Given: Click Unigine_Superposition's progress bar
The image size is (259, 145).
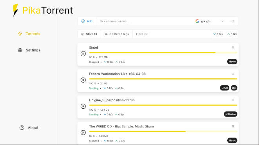Looking at the screenshot, I should [x=163, y=105].
